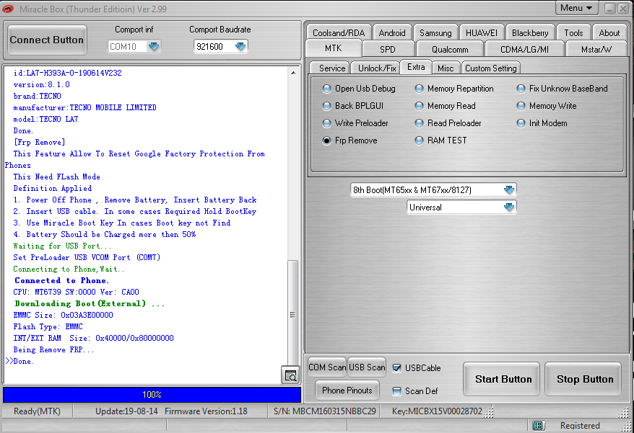Select Fix Unknow BaseBand option

coord(563,89)
